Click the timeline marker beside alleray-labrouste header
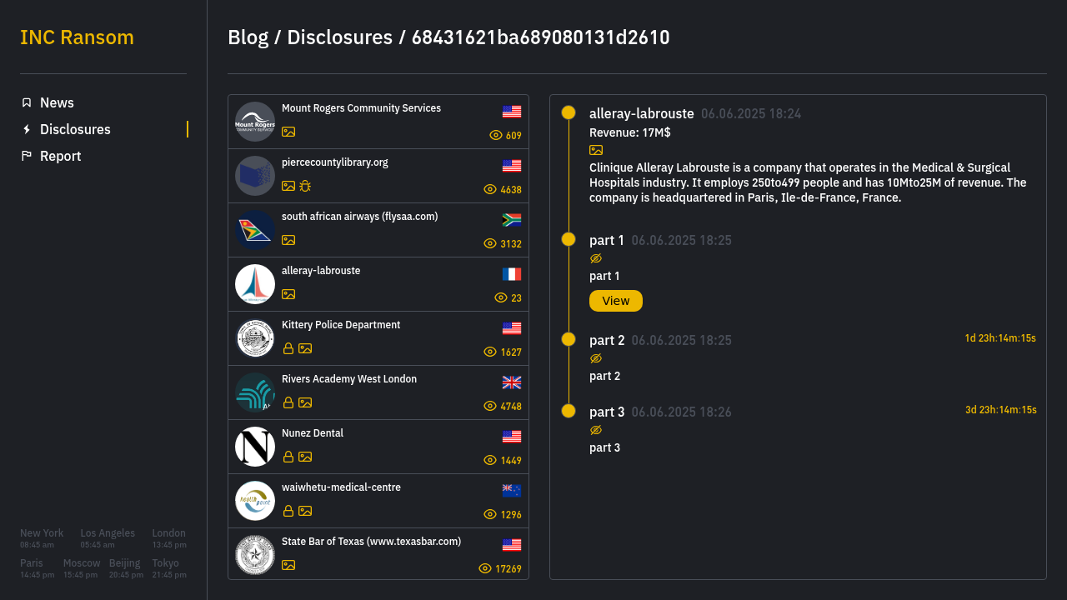This screenshot has height=600, width=1067. (569, 112)
